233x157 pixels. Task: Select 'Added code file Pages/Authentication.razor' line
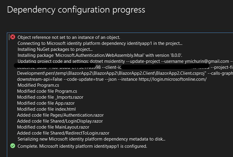pos(60,115)
